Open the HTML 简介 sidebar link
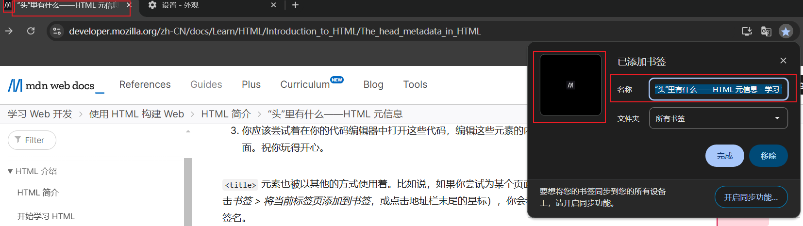The height and width of the screenshot is (226, 803). click(x=38, y=193)
